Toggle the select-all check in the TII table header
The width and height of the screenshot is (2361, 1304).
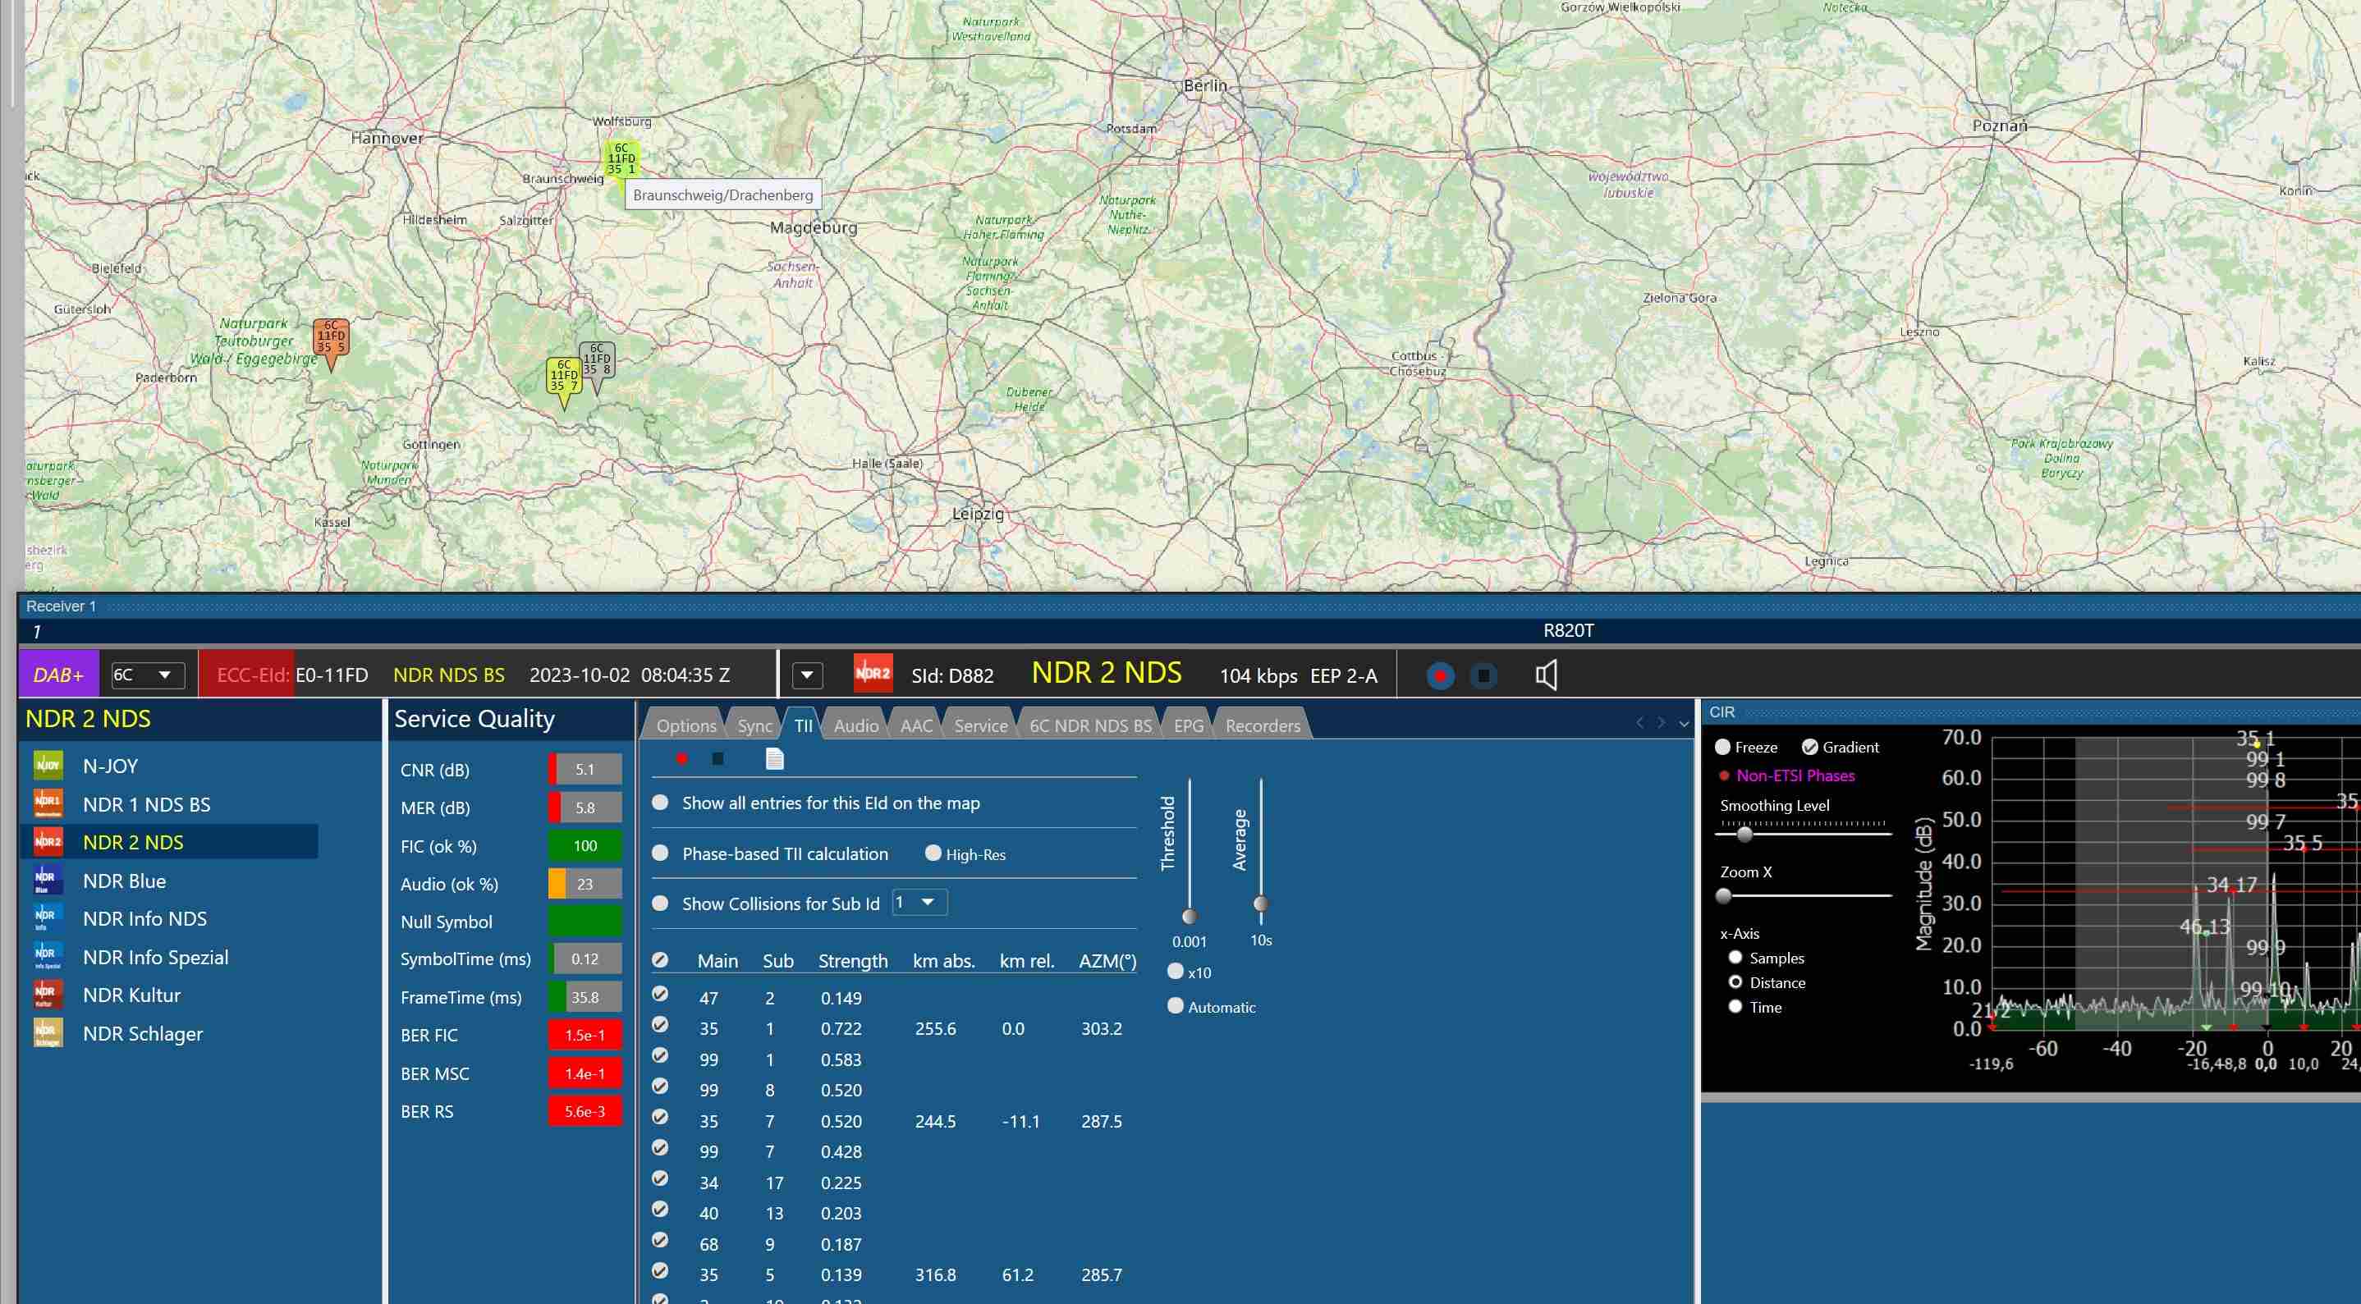pos(660,959)
